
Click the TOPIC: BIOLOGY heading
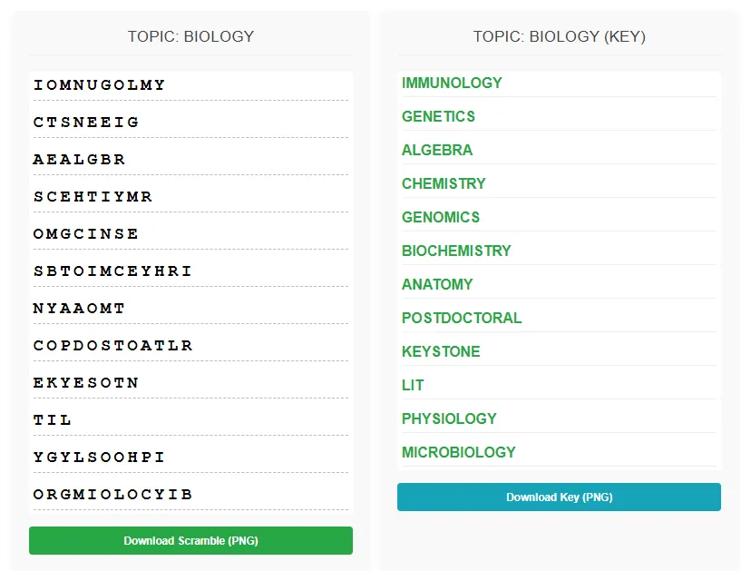pos(190,36)
